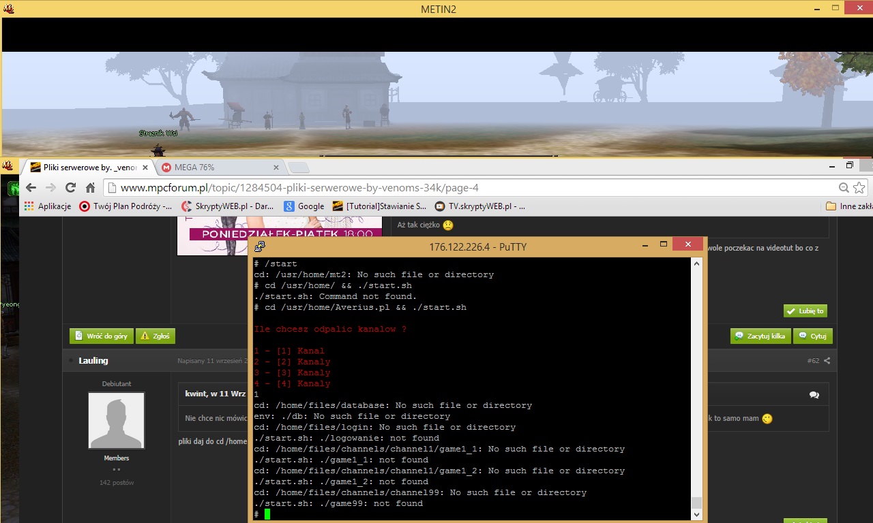
Task: Maximize the PuTTY window
Action: tap(663, 244)
